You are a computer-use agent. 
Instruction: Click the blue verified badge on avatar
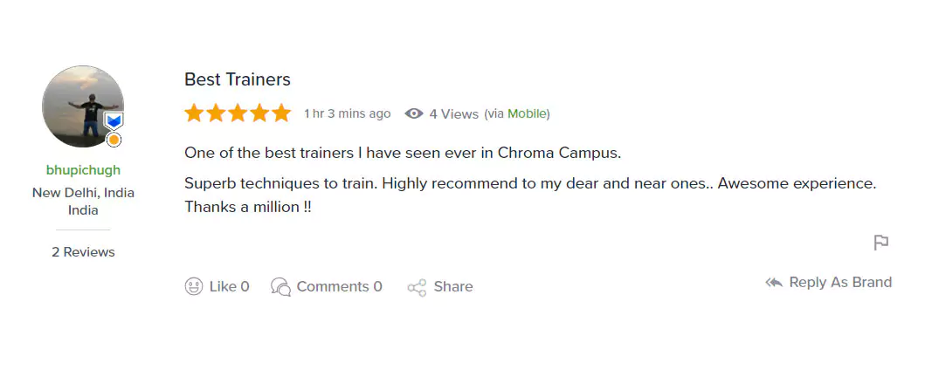click(x=114, y=120)
